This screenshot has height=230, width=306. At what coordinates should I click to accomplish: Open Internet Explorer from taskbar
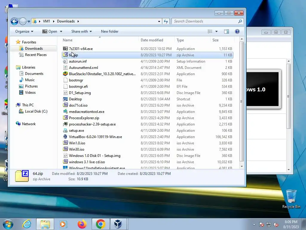tap(27, 224)
